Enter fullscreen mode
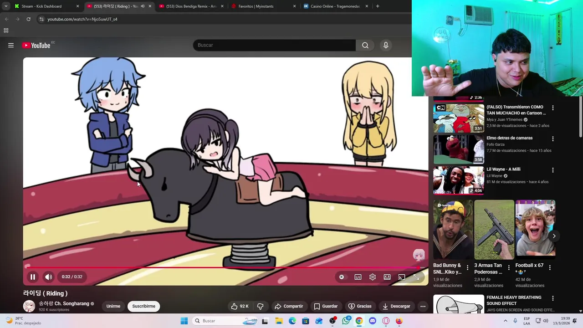583x328 pixels. coord(416,277)
